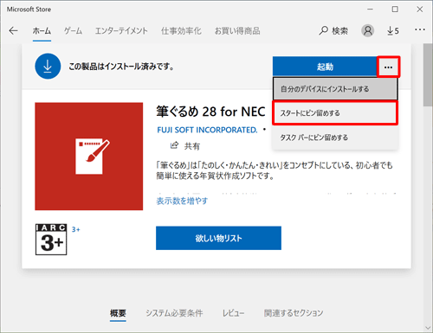Open FUJI SOFT INCORPORATED. publisher link
Viewport: 433px width, 333px height.
[x=207, y=130]
